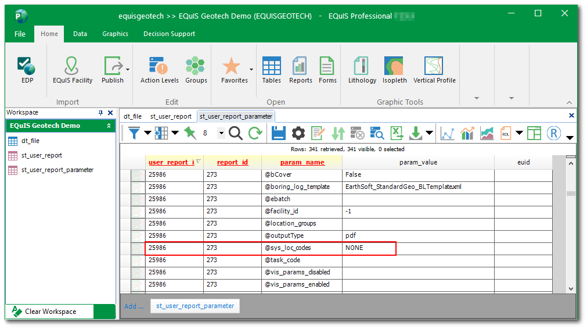This screenshot has width=587, height=329.
Task: Switch to the Home ribbon tab
Action: point(49,34)
